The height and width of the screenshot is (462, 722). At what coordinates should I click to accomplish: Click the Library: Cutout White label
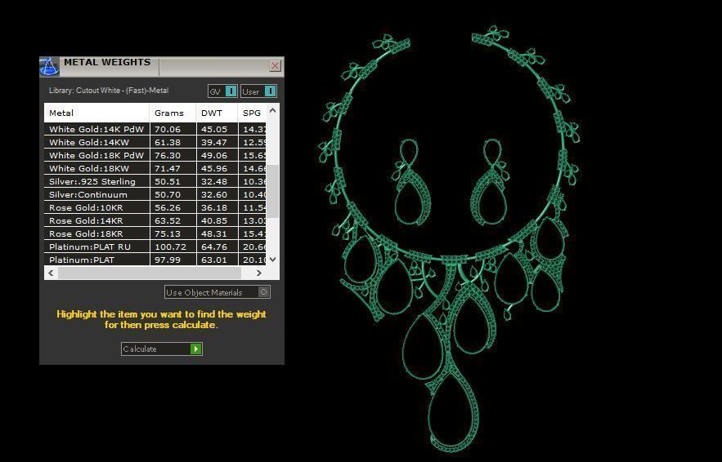click(109, 91)
